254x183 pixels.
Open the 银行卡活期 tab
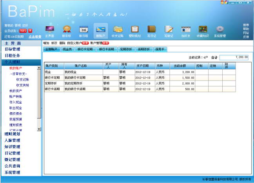tap(107, 49)
